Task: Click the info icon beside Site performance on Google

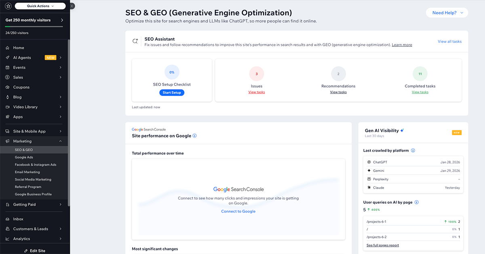Action: (x=194, y=136)
